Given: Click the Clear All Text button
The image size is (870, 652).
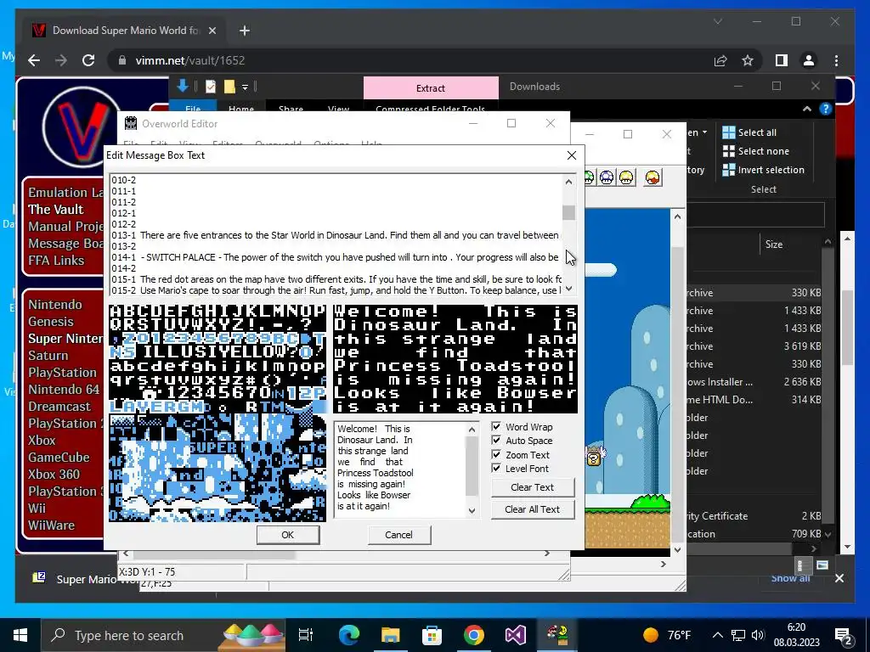Looking at the screenshot, I should [532, 509].
